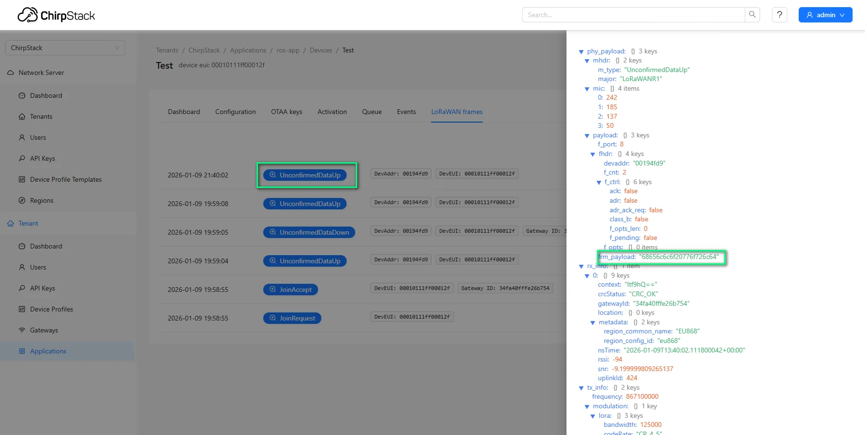This screenshot has width=865, height=435.
Task: Open the ChirpStack tenant selector dropdown
Action: 65,48
